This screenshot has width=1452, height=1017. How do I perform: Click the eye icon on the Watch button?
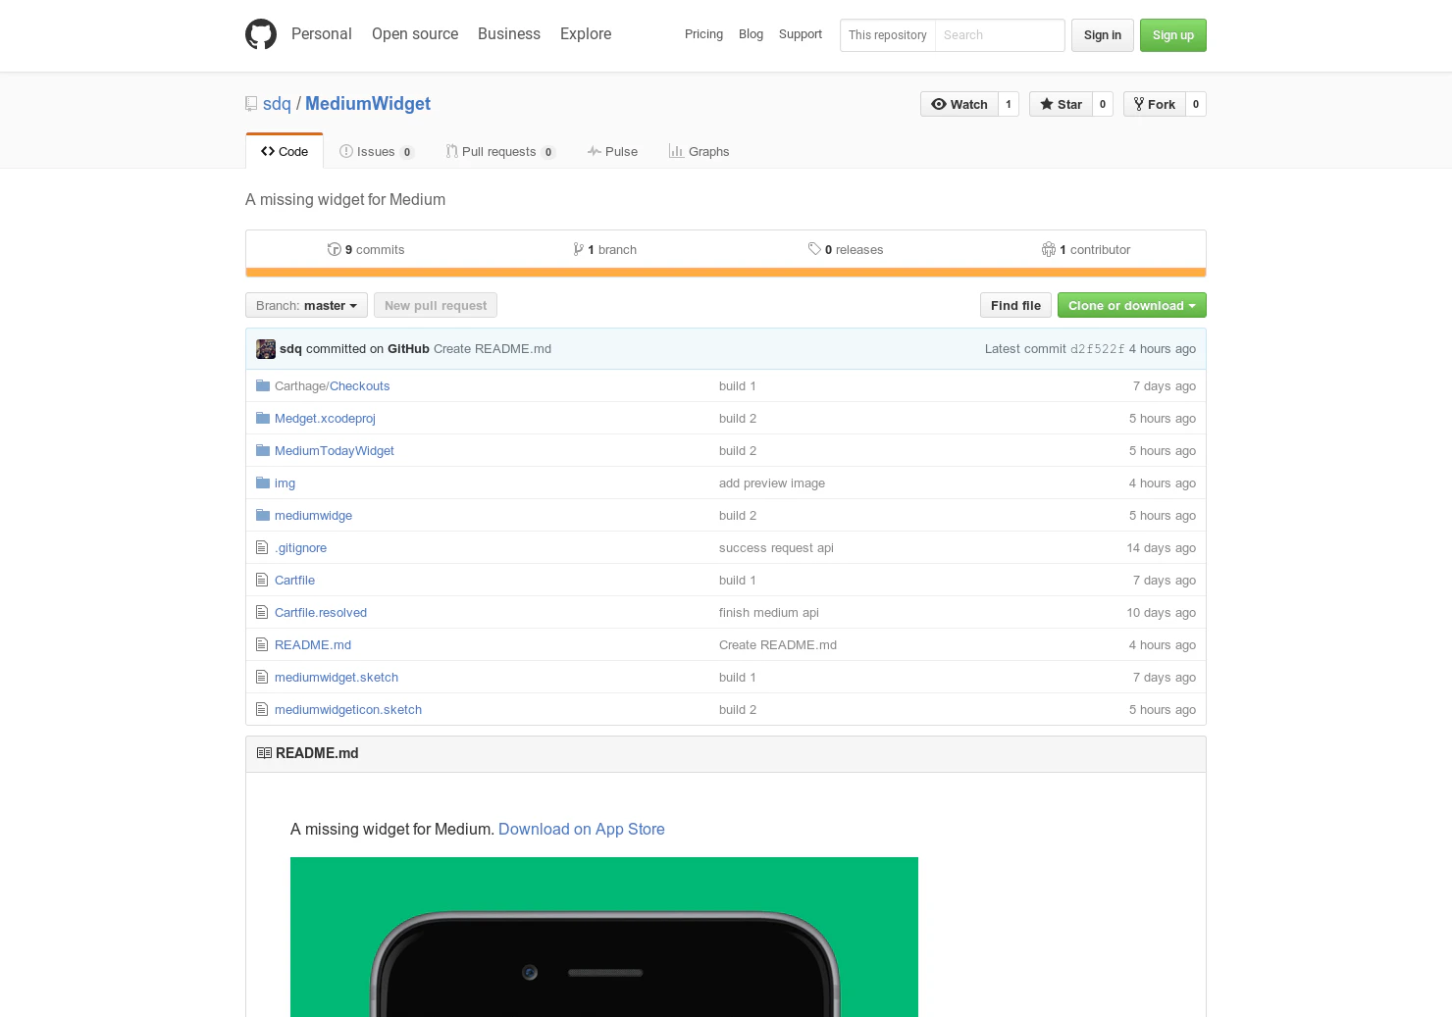click(x=940, y=104)
